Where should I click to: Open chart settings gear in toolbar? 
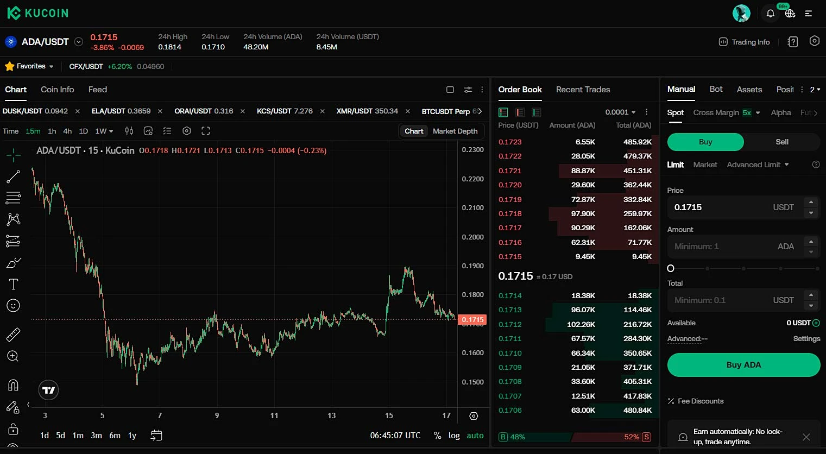pyautogui.click(x=187, y=131)
